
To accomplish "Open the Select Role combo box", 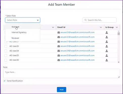I will tap(23, 20).
